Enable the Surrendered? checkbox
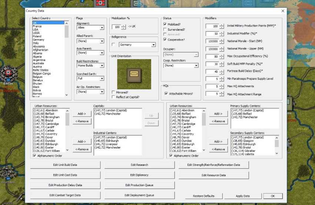 tap(165, 30)
